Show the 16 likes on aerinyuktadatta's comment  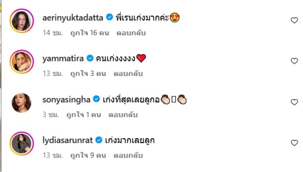click(x=90, y=33)
